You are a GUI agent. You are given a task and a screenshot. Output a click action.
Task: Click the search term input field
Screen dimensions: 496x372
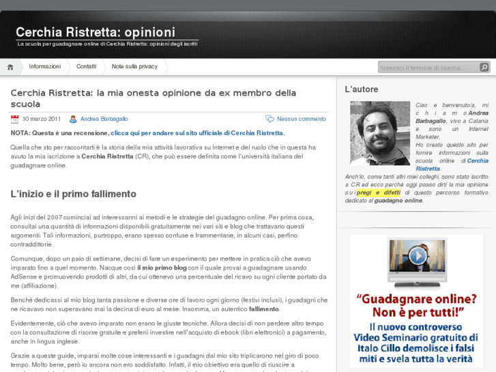tap(429, 68)
